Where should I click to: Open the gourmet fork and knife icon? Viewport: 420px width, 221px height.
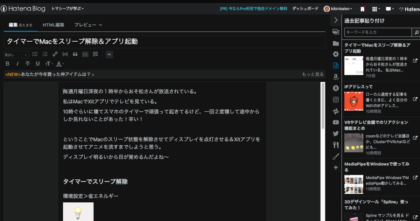[x=336, y=145]
